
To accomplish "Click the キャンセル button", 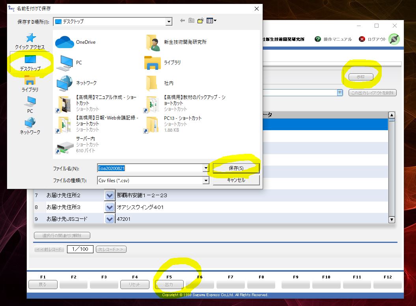I will click(236, 180).
